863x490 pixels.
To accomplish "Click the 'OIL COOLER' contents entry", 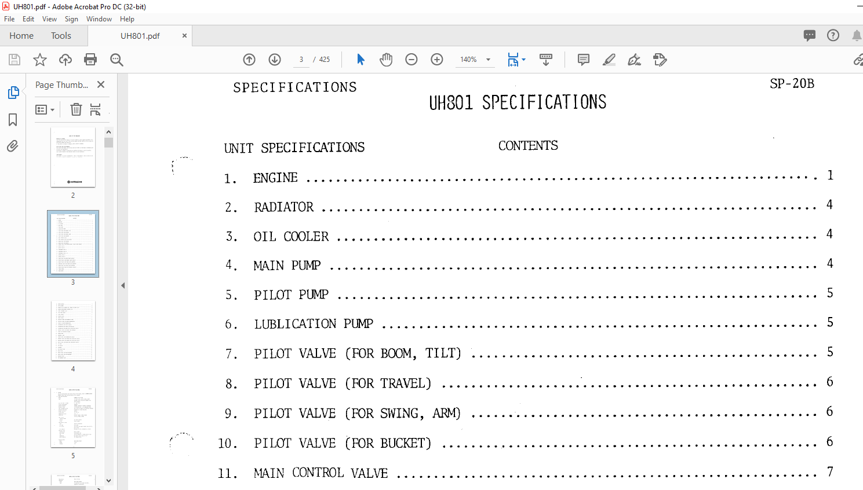I will coord(291,237).
